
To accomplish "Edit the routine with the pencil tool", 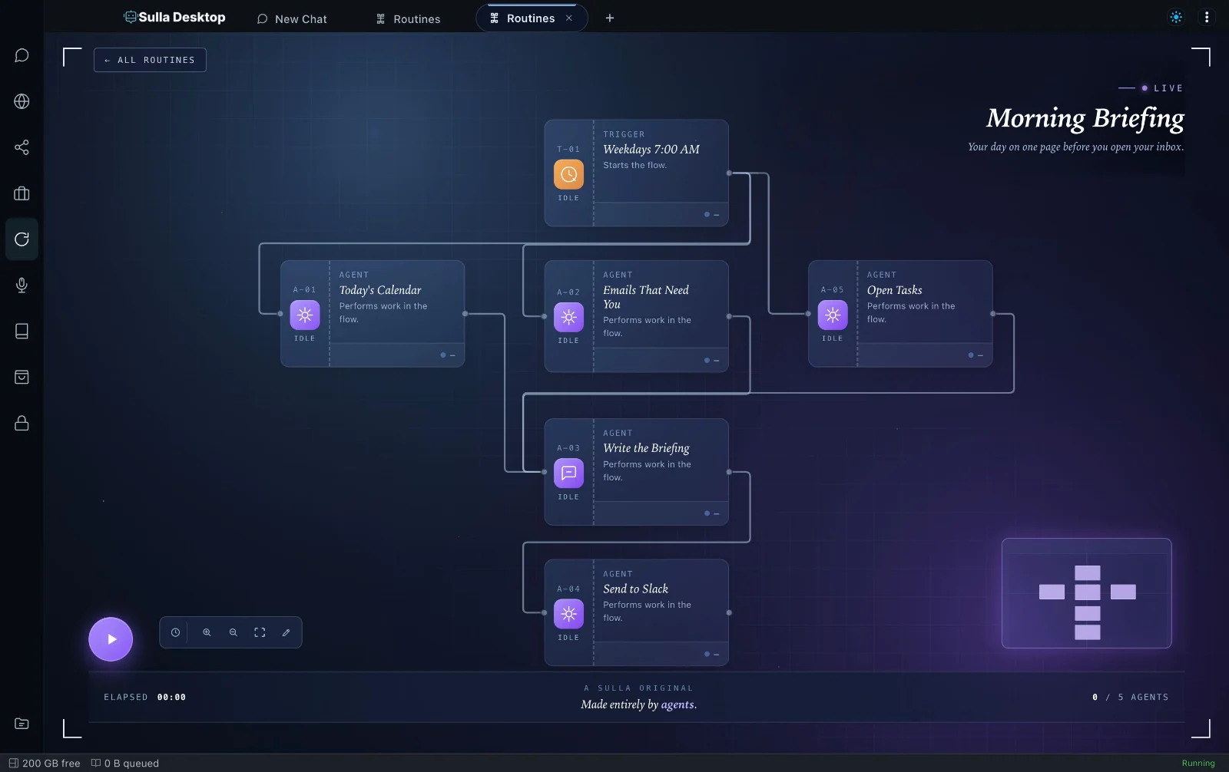I will click(286, 632).
